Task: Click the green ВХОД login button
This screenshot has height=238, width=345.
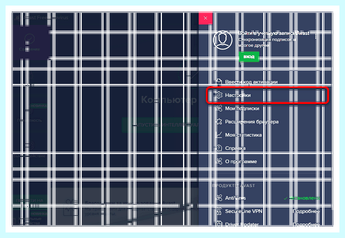Action: coord(249,57)
